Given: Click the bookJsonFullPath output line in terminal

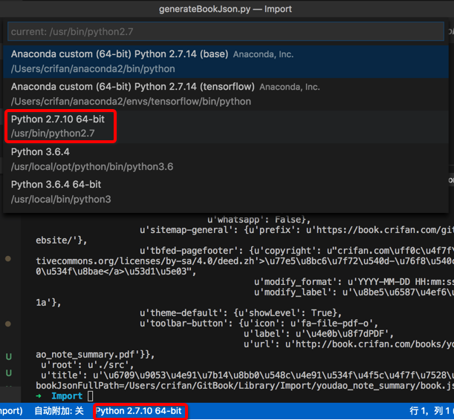Looking at the screenshot, I should [244, 386].
